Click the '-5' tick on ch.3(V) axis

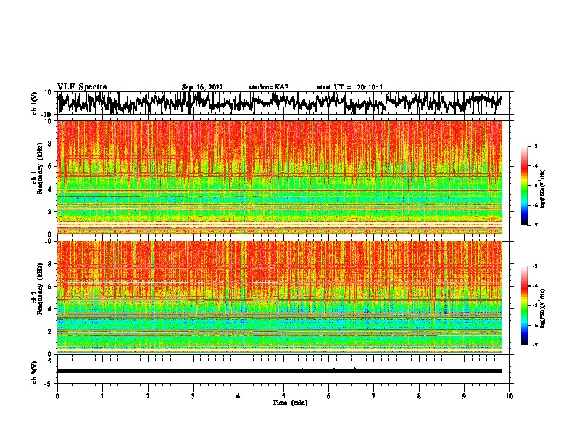coord(49,384)
